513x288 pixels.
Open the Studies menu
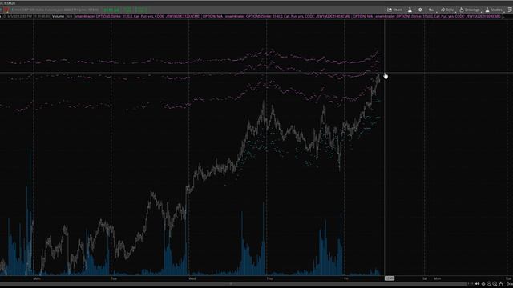(x=494, y=10)
